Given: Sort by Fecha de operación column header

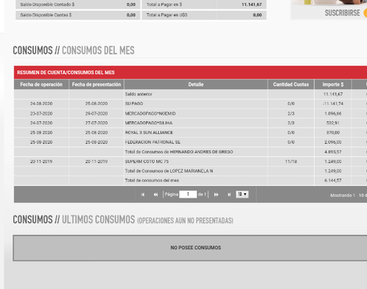Looking at the screenshot, I should point(41,84).
